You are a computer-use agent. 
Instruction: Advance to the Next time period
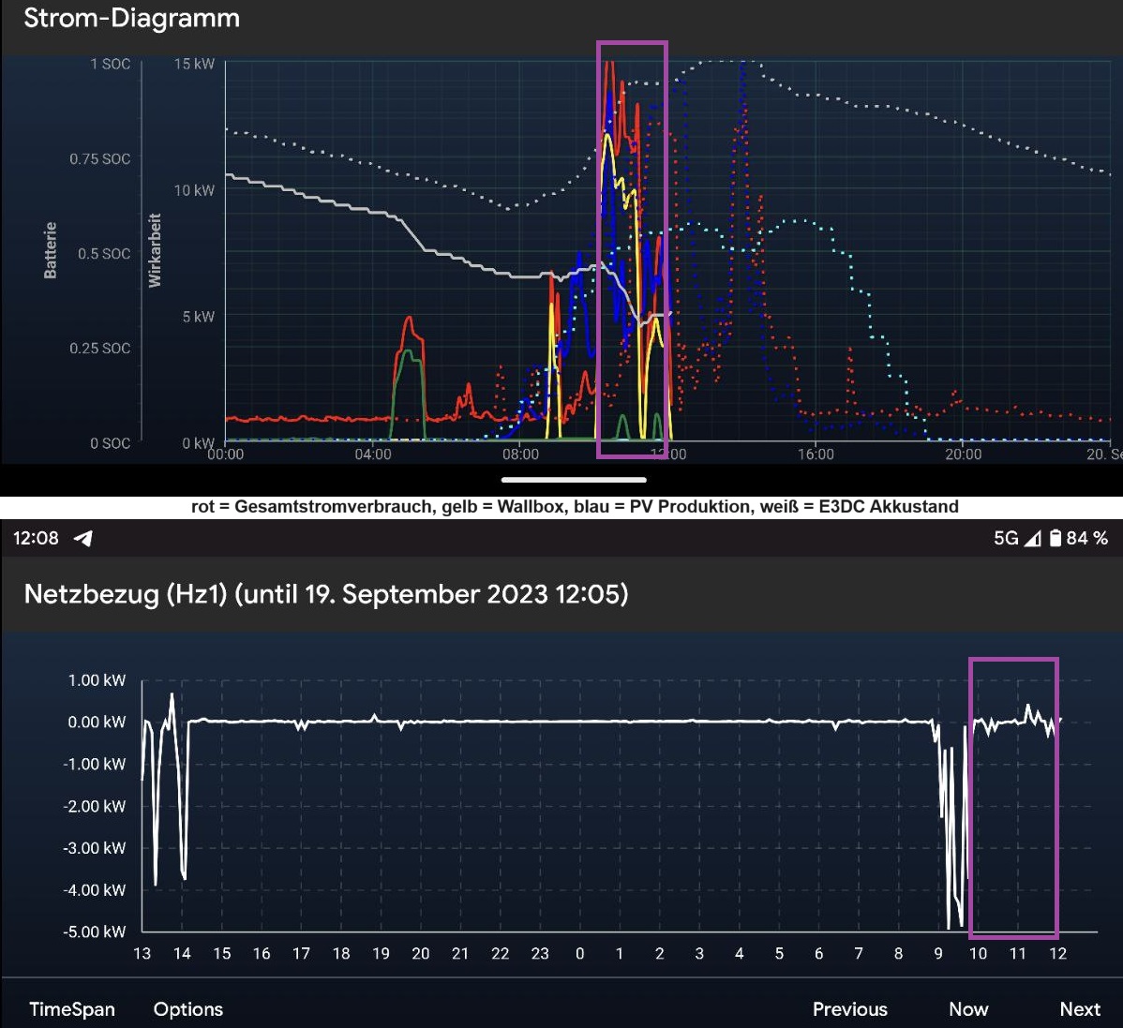point(1080,1009)
